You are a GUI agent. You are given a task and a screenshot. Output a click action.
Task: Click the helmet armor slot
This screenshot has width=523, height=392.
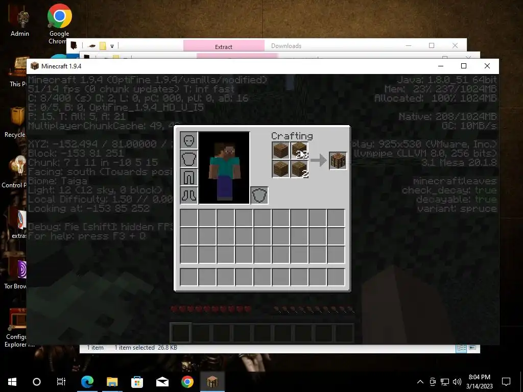[x=189, y=140]
